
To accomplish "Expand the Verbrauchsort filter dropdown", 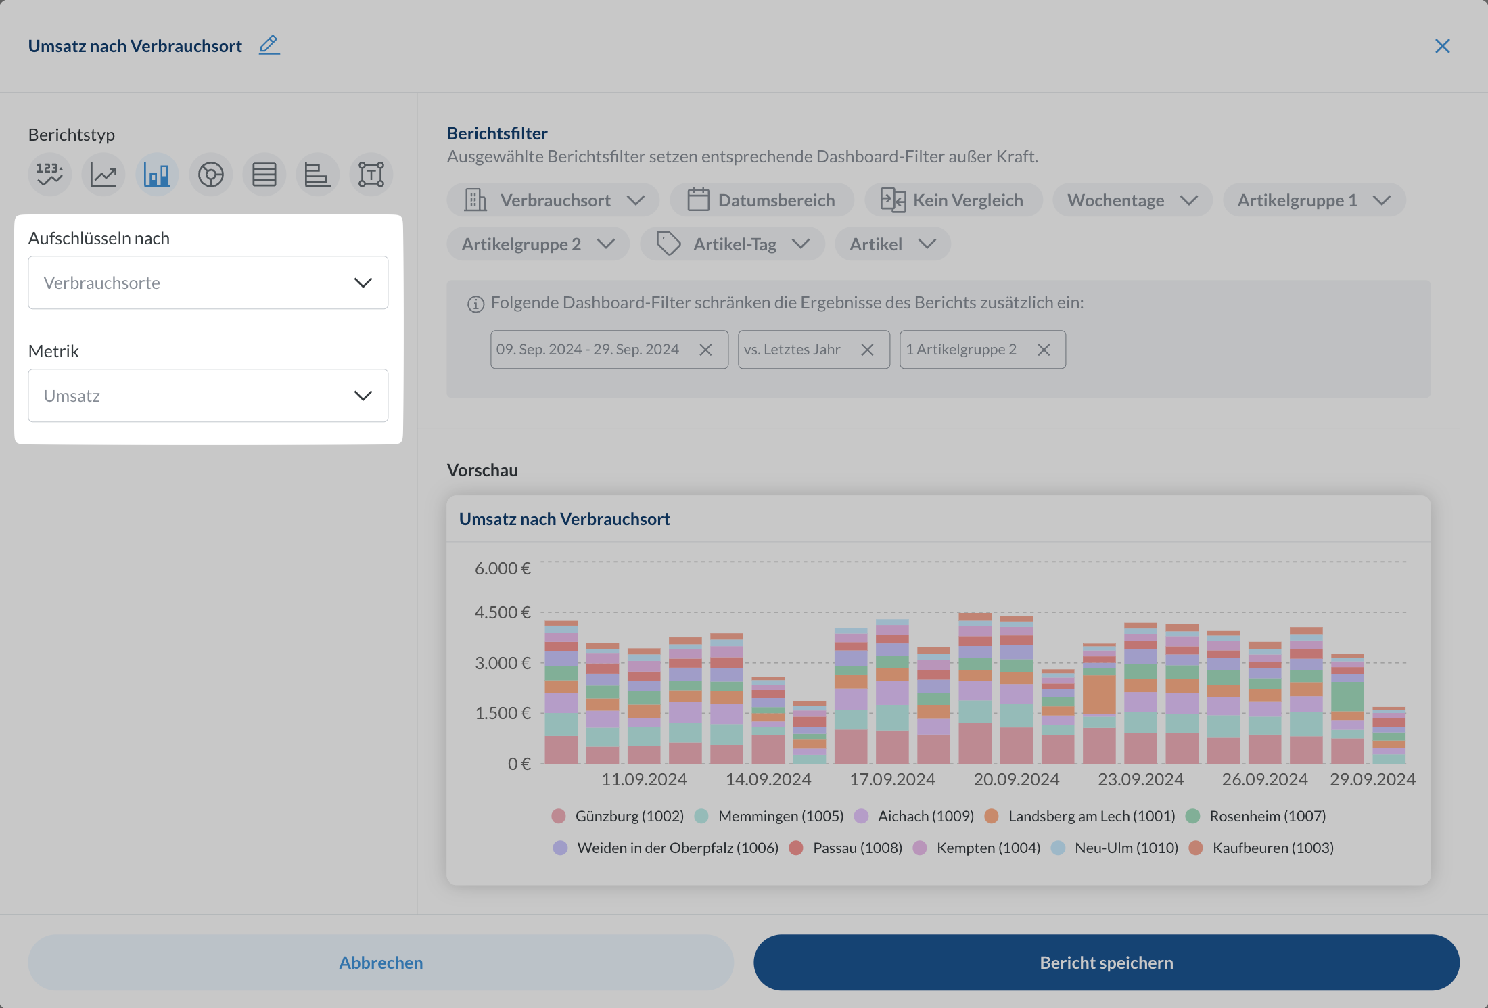I will pyautogui.click(x=553, y=200).
